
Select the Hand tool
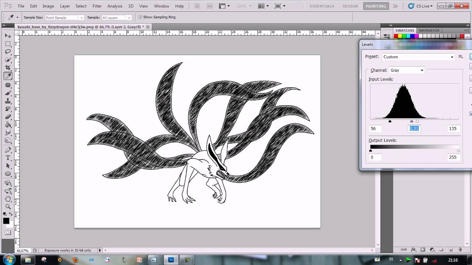(8, 199)
